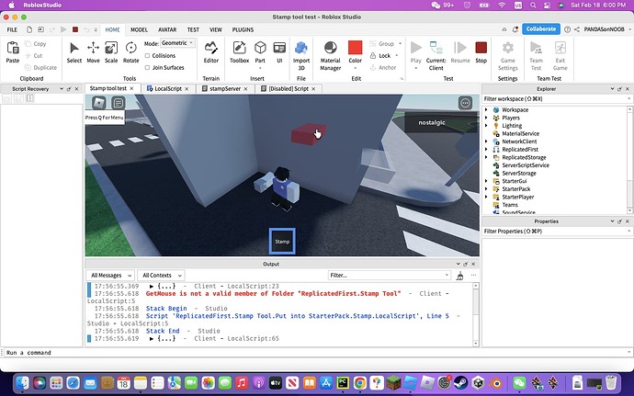Image resolution: width=634 pixels, height=396 pixels.
Task: Select ServerScriptService in Explorer
Action: (x=526, y=165)
